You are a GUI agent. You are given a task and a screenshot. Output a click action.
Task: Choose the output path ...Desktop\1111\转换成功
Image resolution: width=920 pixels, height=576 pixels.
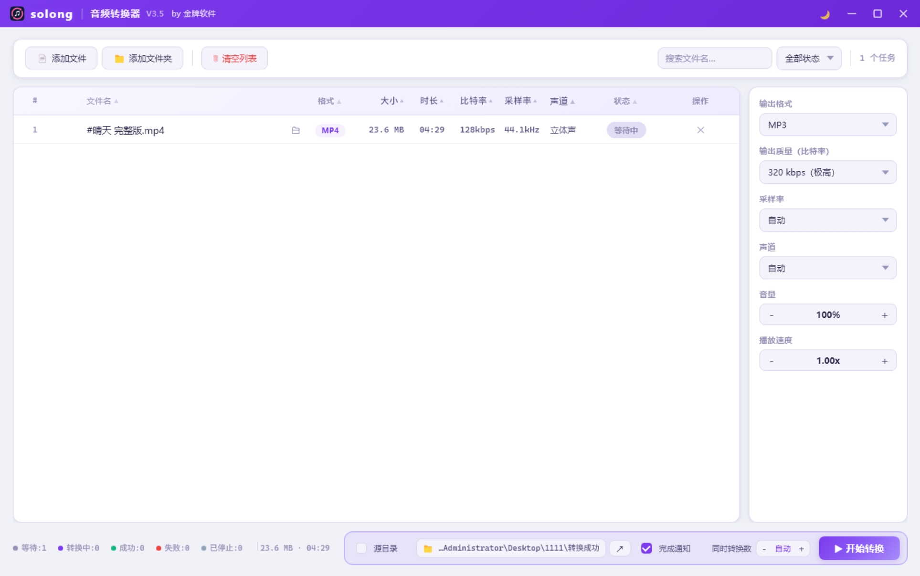[x=511, y=548]
